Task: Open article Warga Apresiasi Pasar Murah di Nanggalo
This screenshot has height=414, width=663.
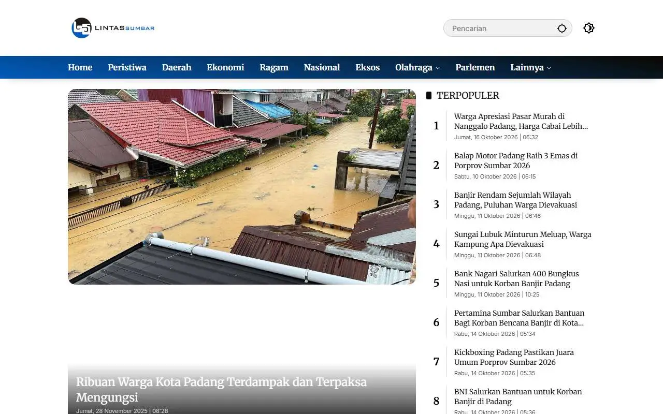Action: [521, 121]
